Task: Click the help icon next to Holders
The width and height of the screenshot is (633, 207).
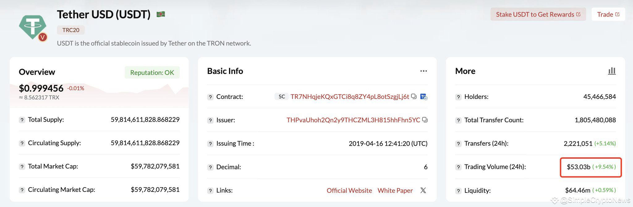Action: click(x=458, y=97)
